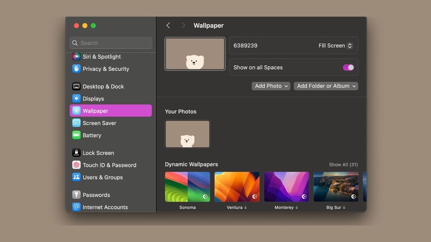Open Internet Accounts settings
Image resolution: width=431 pixels, height=242 pixels.
pos(105,207)
